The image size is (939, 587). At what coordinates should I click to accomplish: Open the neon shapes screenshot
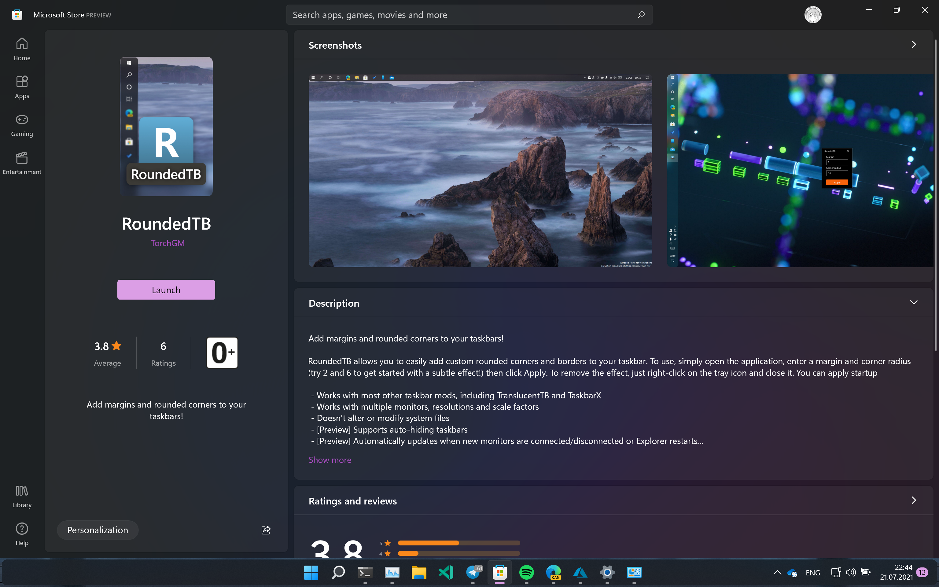pos(800,170)
